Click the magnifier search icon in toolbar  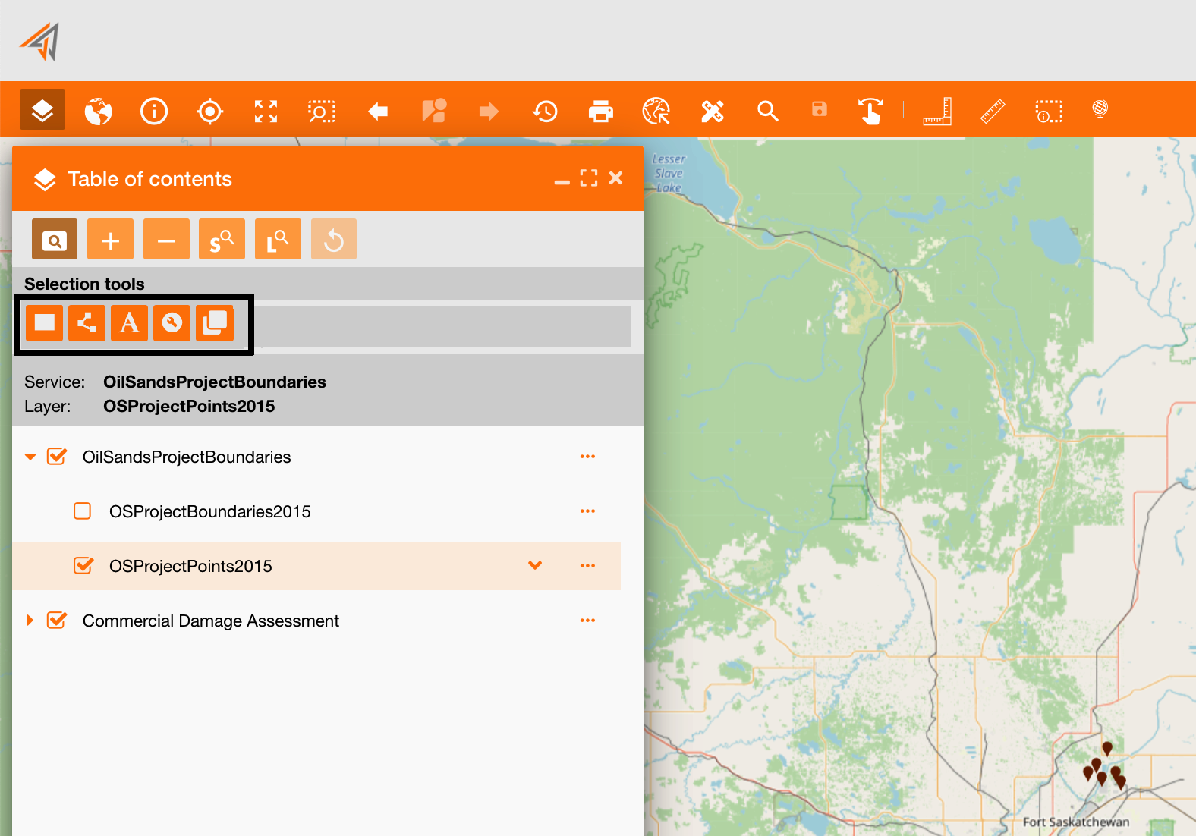point(768,112)
